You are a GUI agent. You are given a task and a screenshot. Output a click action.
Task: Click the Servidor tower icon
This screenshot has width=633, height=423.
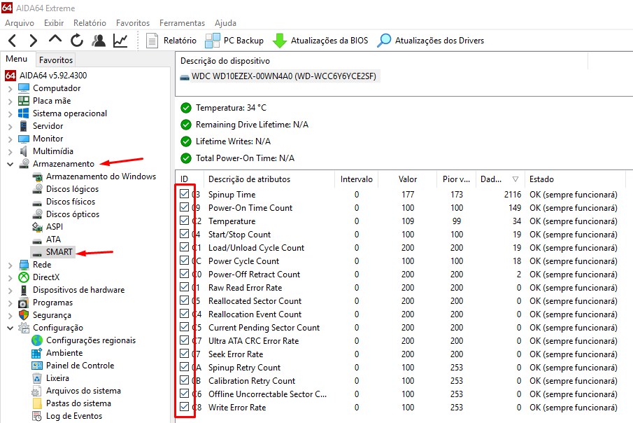pyautogui.click(x=24, y=126)
